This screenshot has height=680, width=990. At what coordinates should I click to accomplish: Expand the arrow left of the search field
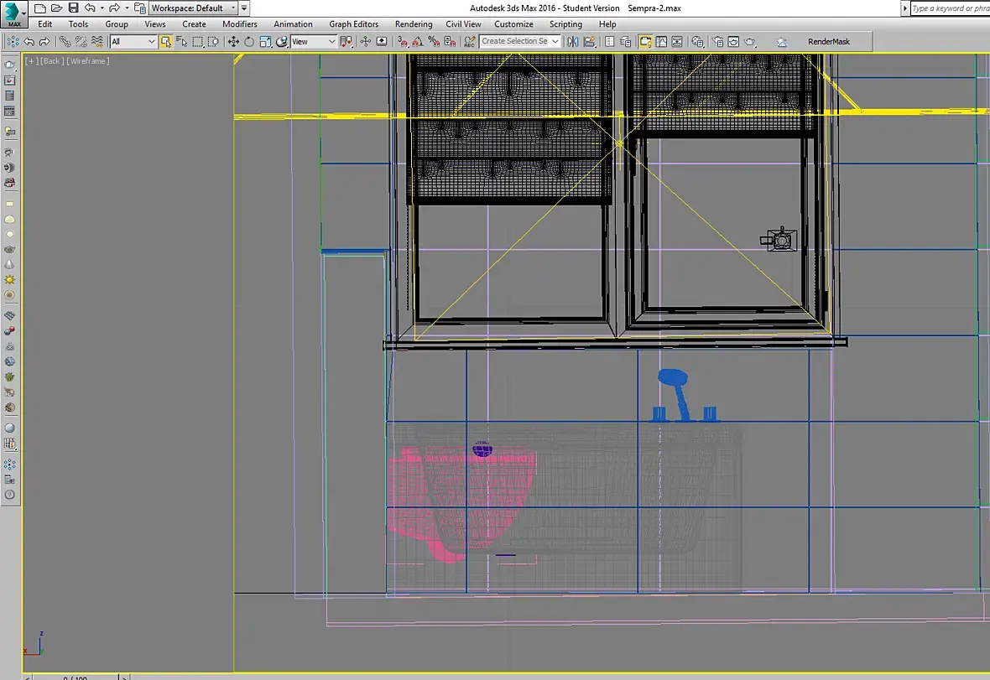(x=904, y=8)
